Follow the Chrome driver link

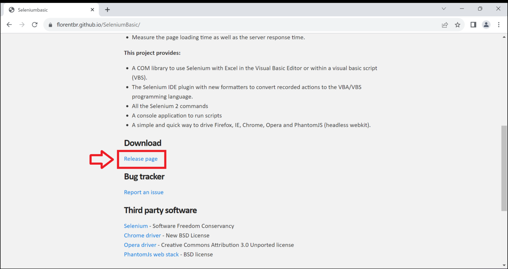142,235
